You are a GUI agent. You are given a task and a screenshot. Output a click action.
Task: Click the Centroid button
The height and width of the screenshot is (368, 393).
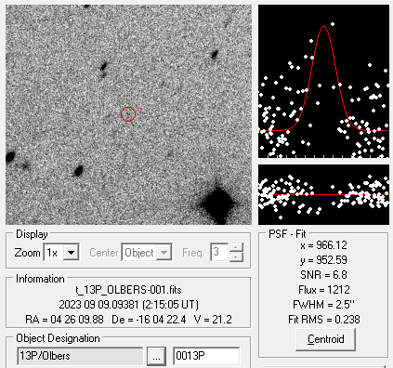[x=325, y=339]
